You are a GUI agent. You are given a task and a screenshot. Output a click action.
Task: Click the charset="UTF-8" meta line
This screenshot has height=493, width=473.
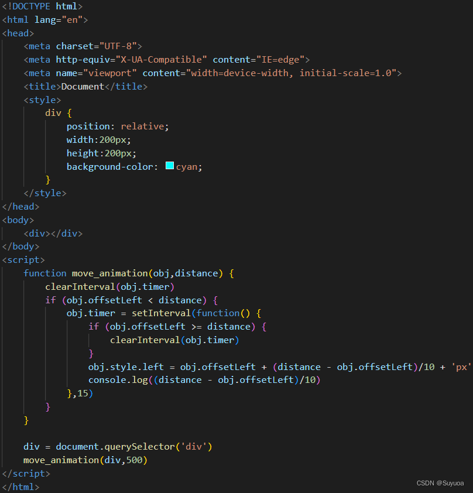tap(83, 46)
